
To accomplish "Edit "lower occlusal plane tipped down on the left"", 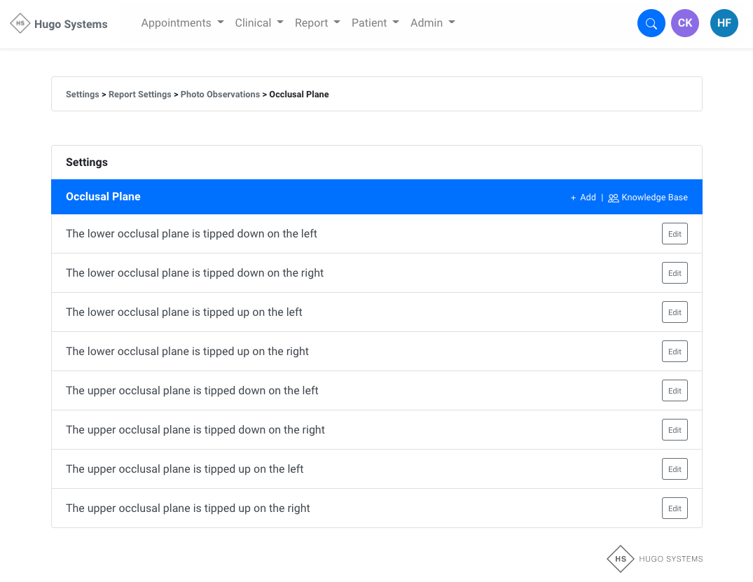I will [675, 234].
